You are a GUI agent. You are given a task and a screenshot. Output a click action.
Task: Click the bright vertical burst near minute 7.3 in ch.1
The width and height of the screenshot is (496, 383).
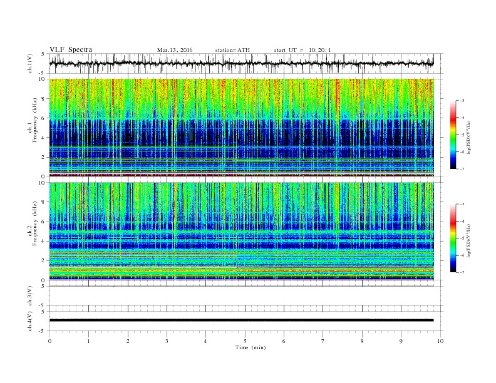(x=337, y=128)
